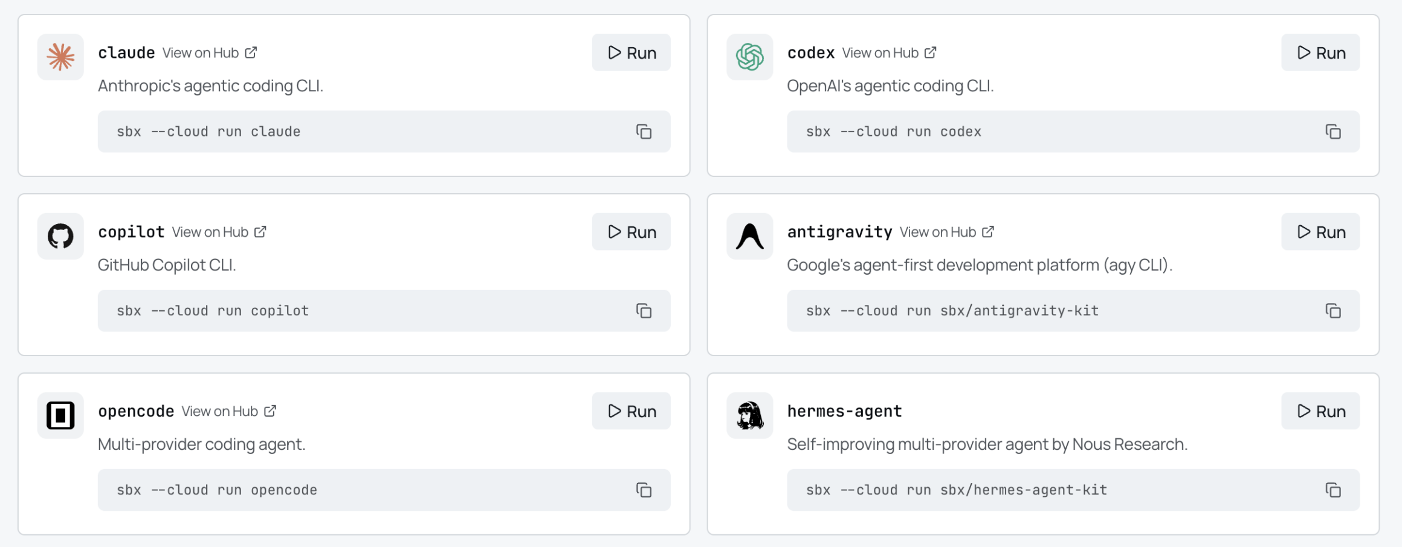
Task: Click 'OpenAI's agentic coding CLI.' description
Action: pos(890,86)
